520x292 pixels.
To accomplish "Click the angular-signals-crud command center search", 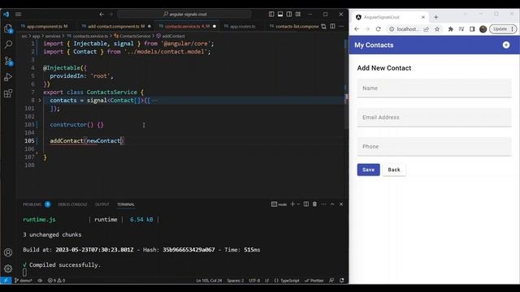I will tap(184, 15).
